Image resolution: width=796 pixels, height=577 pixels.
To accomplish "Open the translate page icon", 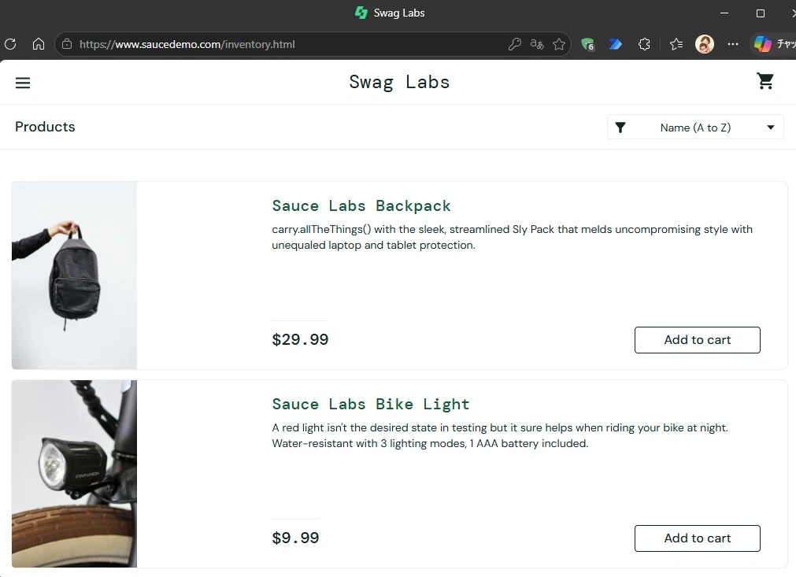I will pos(537,44).
